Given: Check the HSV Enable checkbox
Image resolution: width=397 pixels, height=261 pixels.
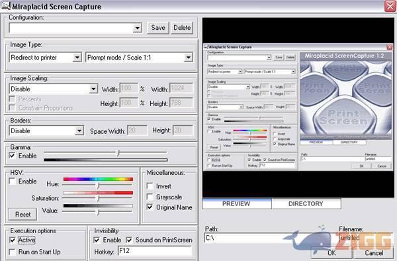Looking at the screenshot, I should click(12, 182).
